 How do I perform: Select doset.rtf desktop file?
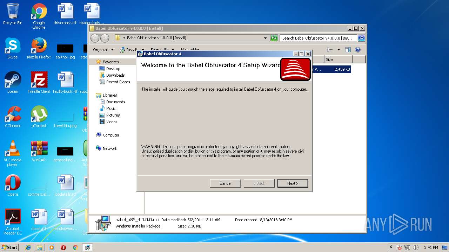pyautogui.click(x=39, y=220)
